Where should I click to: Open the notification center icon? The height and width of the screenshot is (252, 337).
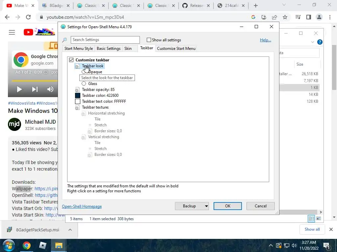[326, 245]
